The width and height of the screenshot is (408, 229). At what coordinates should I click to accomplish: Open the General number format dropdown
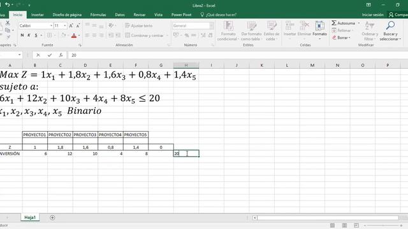pos(212,25)
